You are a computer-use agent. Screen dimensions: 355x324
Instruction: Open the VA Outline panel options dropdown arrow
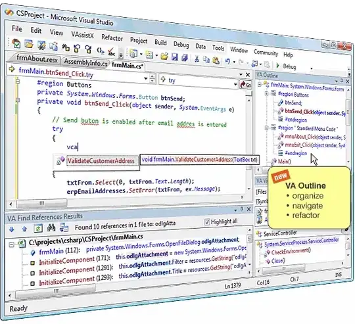click(x=337, y=81)
